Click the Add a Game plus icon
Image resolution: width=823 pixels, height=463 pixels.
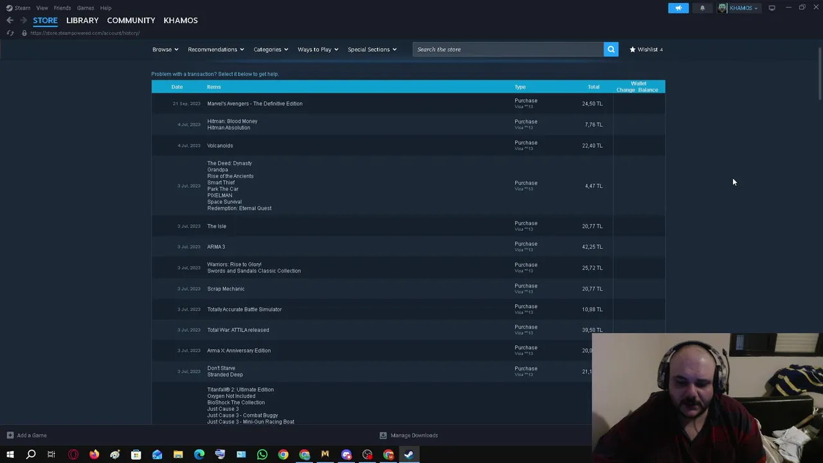[10, 435]
